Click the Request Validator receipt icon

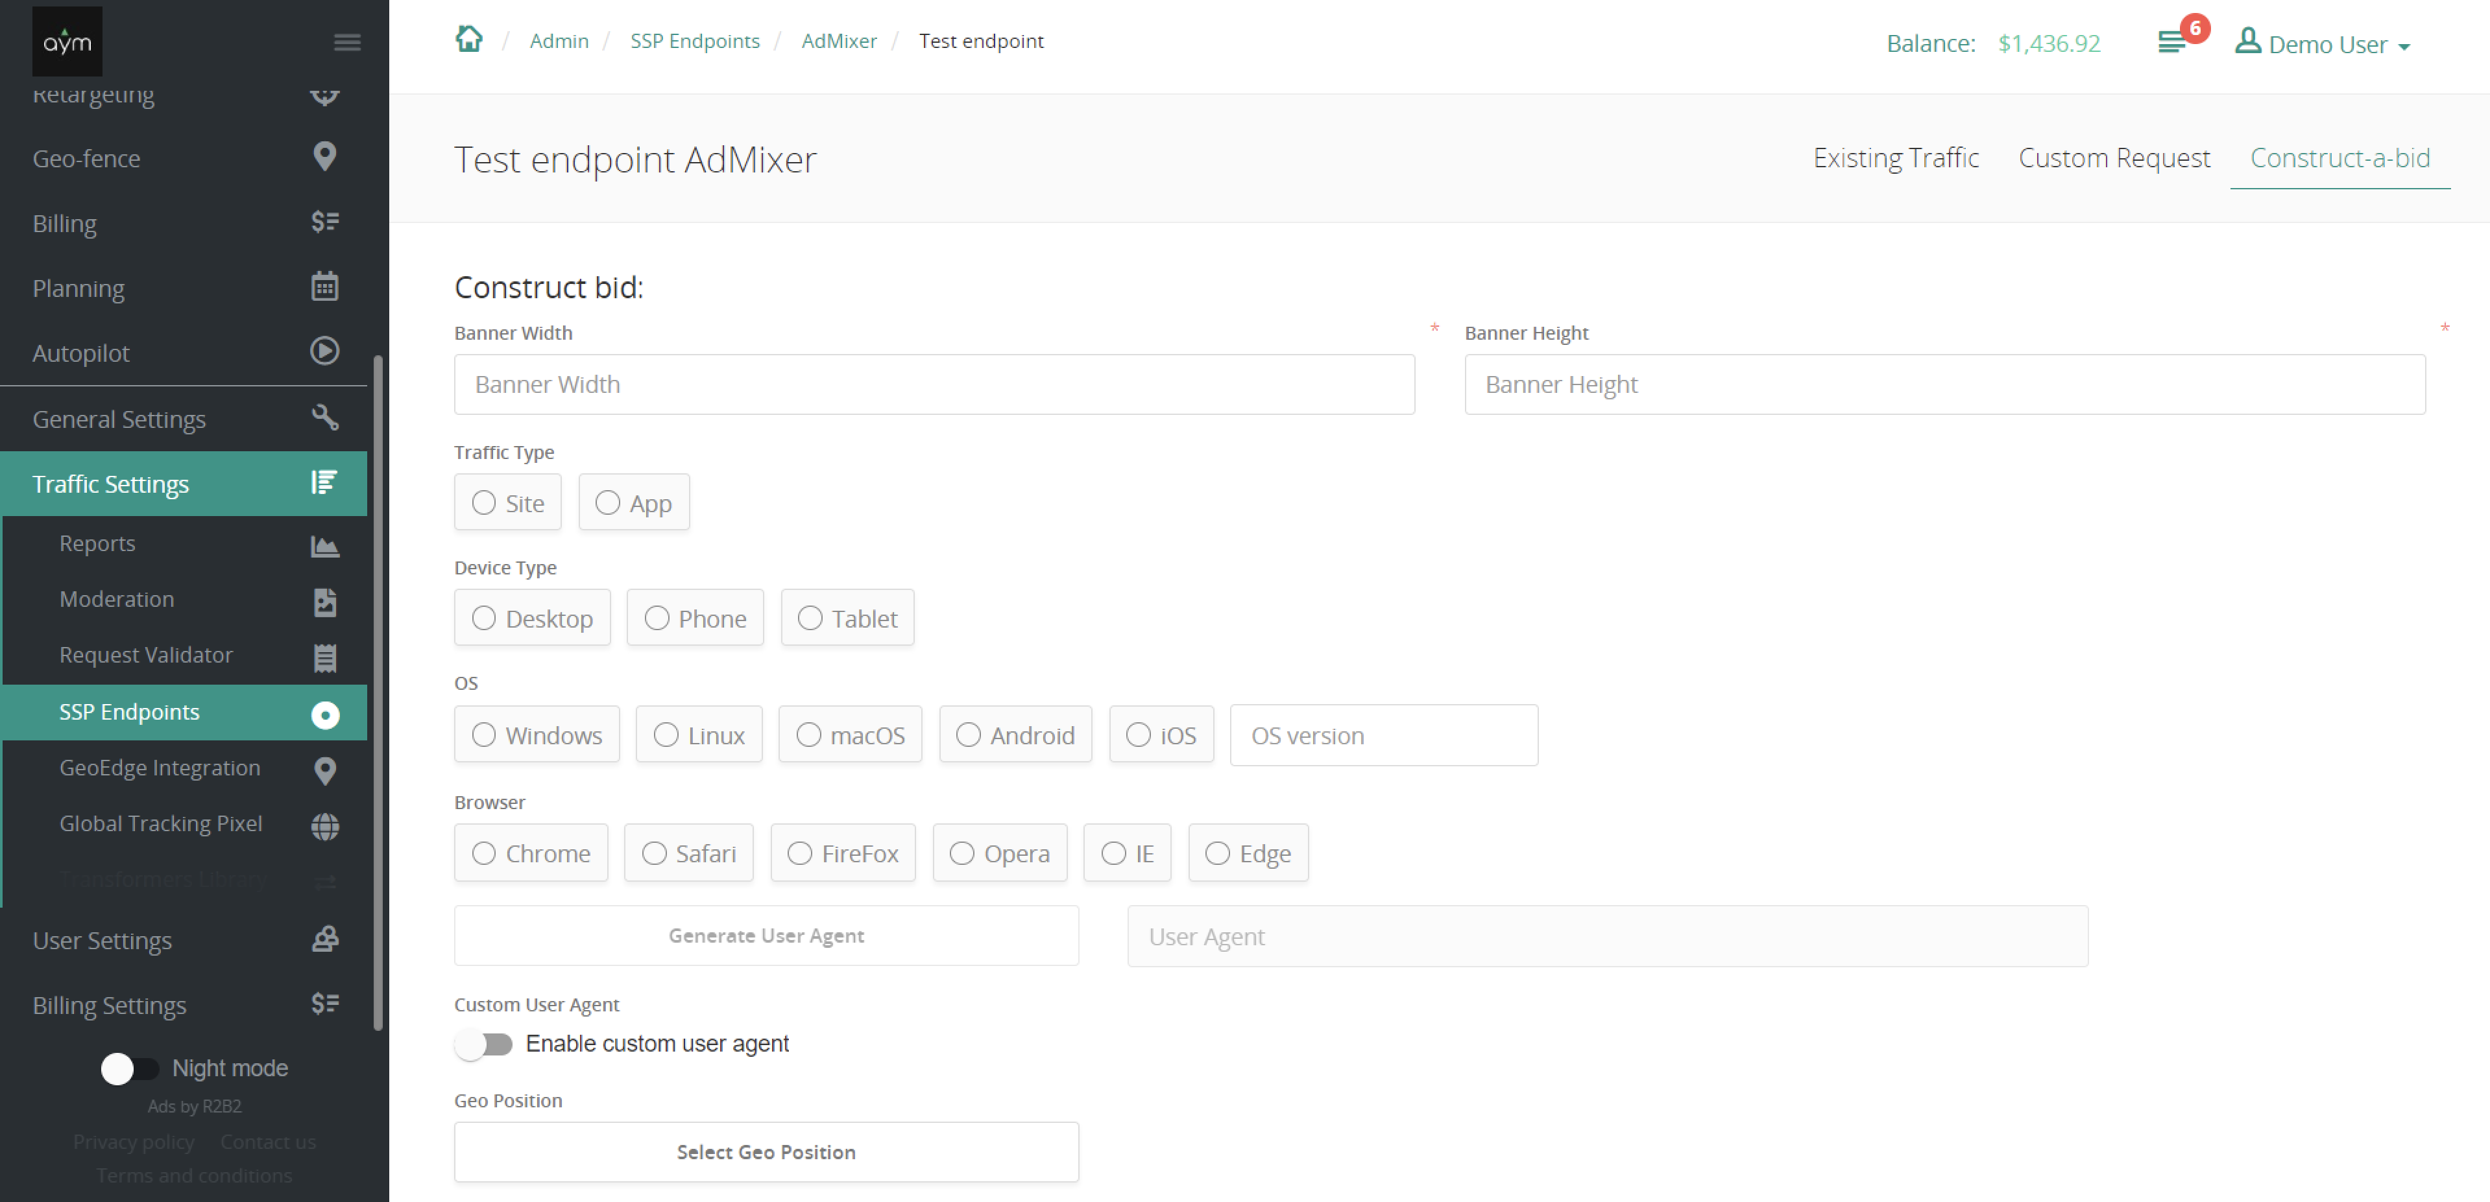click(x=325, y=658)
